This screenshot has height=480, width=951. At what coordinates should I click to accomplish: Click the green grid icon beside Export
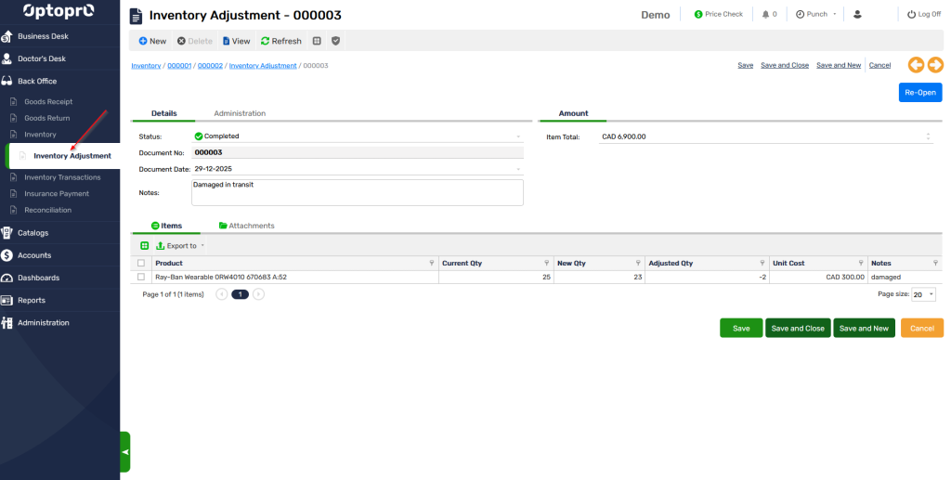144,246
